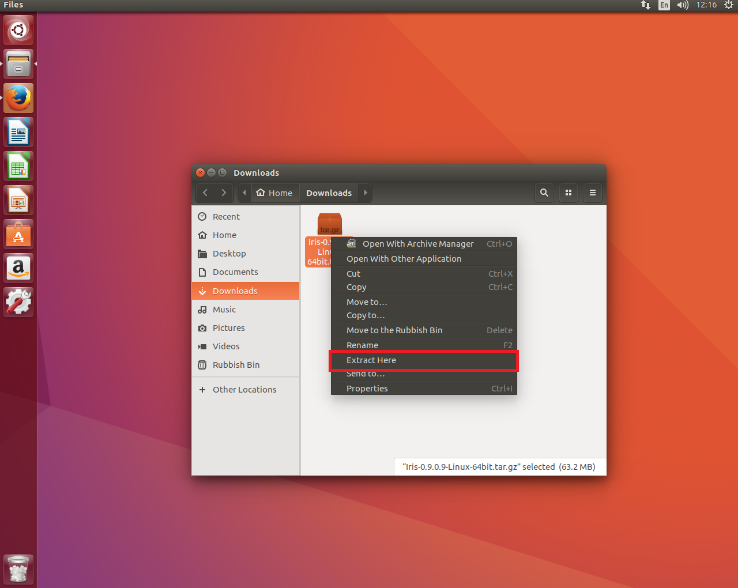Select the tar.gz archive file icon

click(330, 224)
